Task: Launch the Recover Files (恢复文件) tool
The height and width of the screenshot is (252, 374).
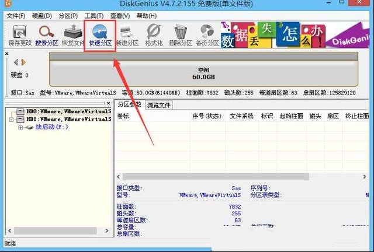Action: pyautogui.click(x=73, y=36)
